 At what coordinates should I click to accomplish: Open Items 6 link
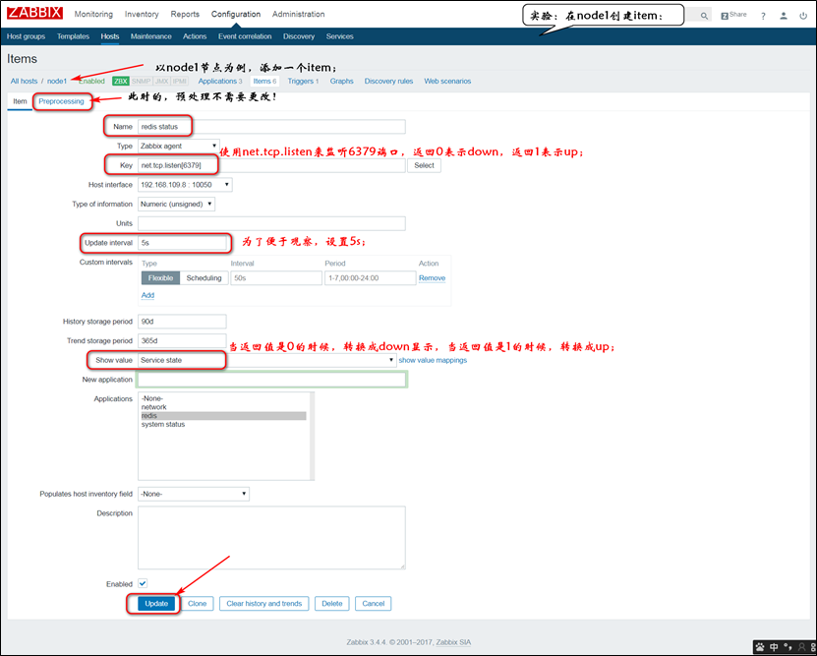[x=264, y=82]
